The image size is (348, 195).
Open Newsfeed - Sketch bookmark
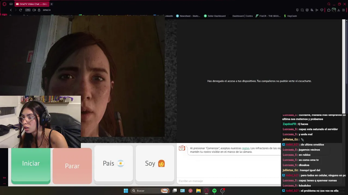pos(188,16)
